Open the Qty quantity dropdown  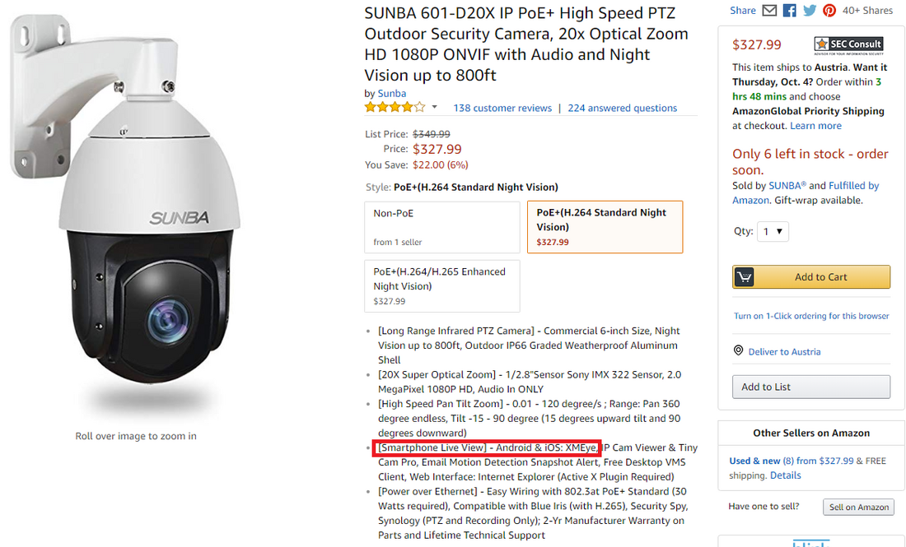(x=773, y=231)
